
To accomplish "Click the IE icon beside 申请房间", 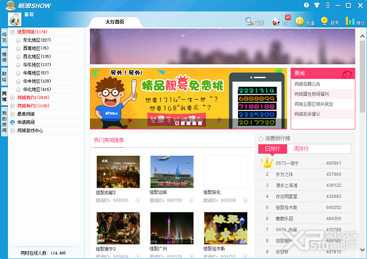I will pyautogui.click(x=13, y=122).
